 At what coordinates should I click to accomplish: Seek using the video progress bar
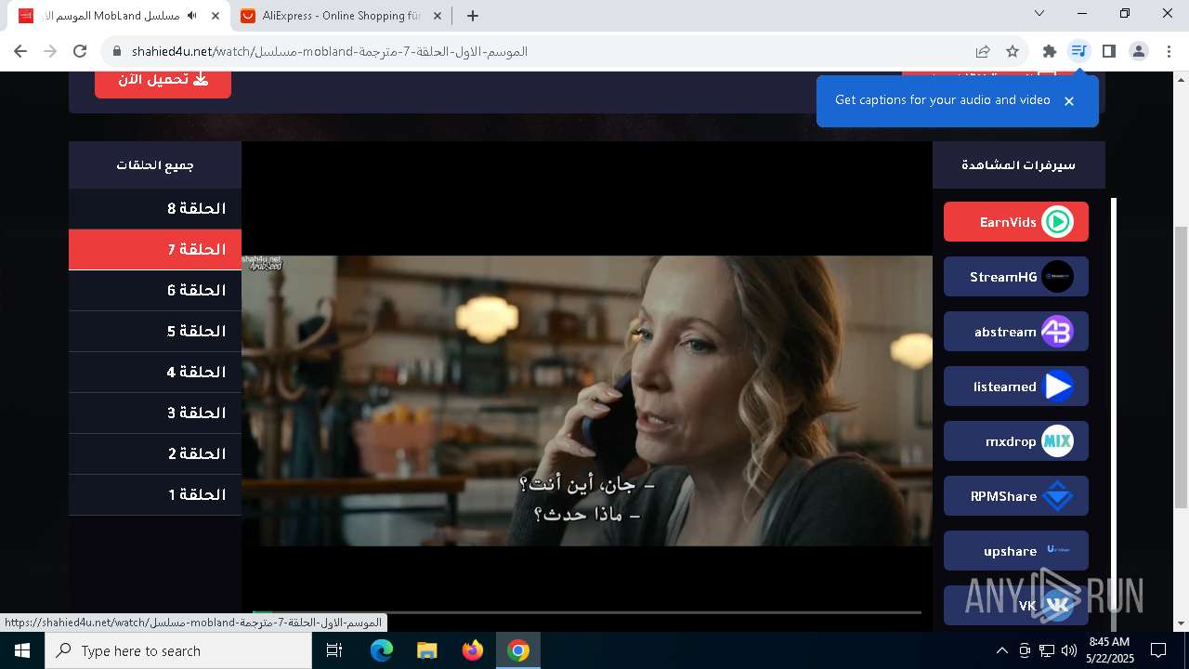click(586, 612)
